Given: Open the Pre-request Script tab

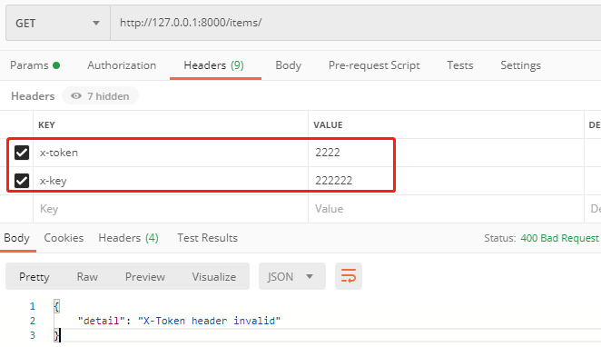Looking at the screenshot, I should pos(374,65).
